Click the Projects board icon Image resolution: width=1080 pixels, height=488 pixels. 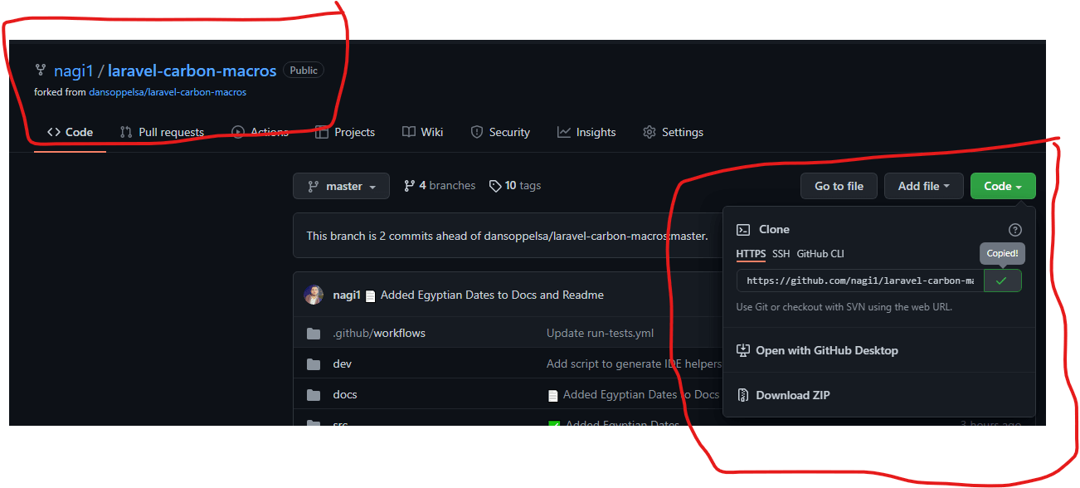pyautogui.click(x=322, y=131)
